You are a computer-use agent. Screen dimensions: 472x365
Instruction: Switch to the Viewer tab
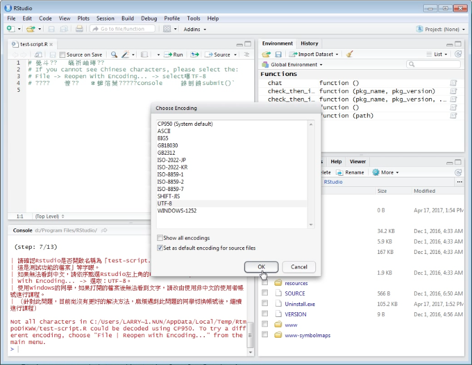click(357, 162)
